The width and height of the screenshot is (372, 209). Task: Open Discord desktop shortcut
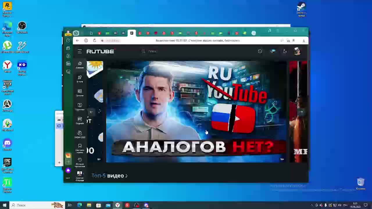coord(7,145)
